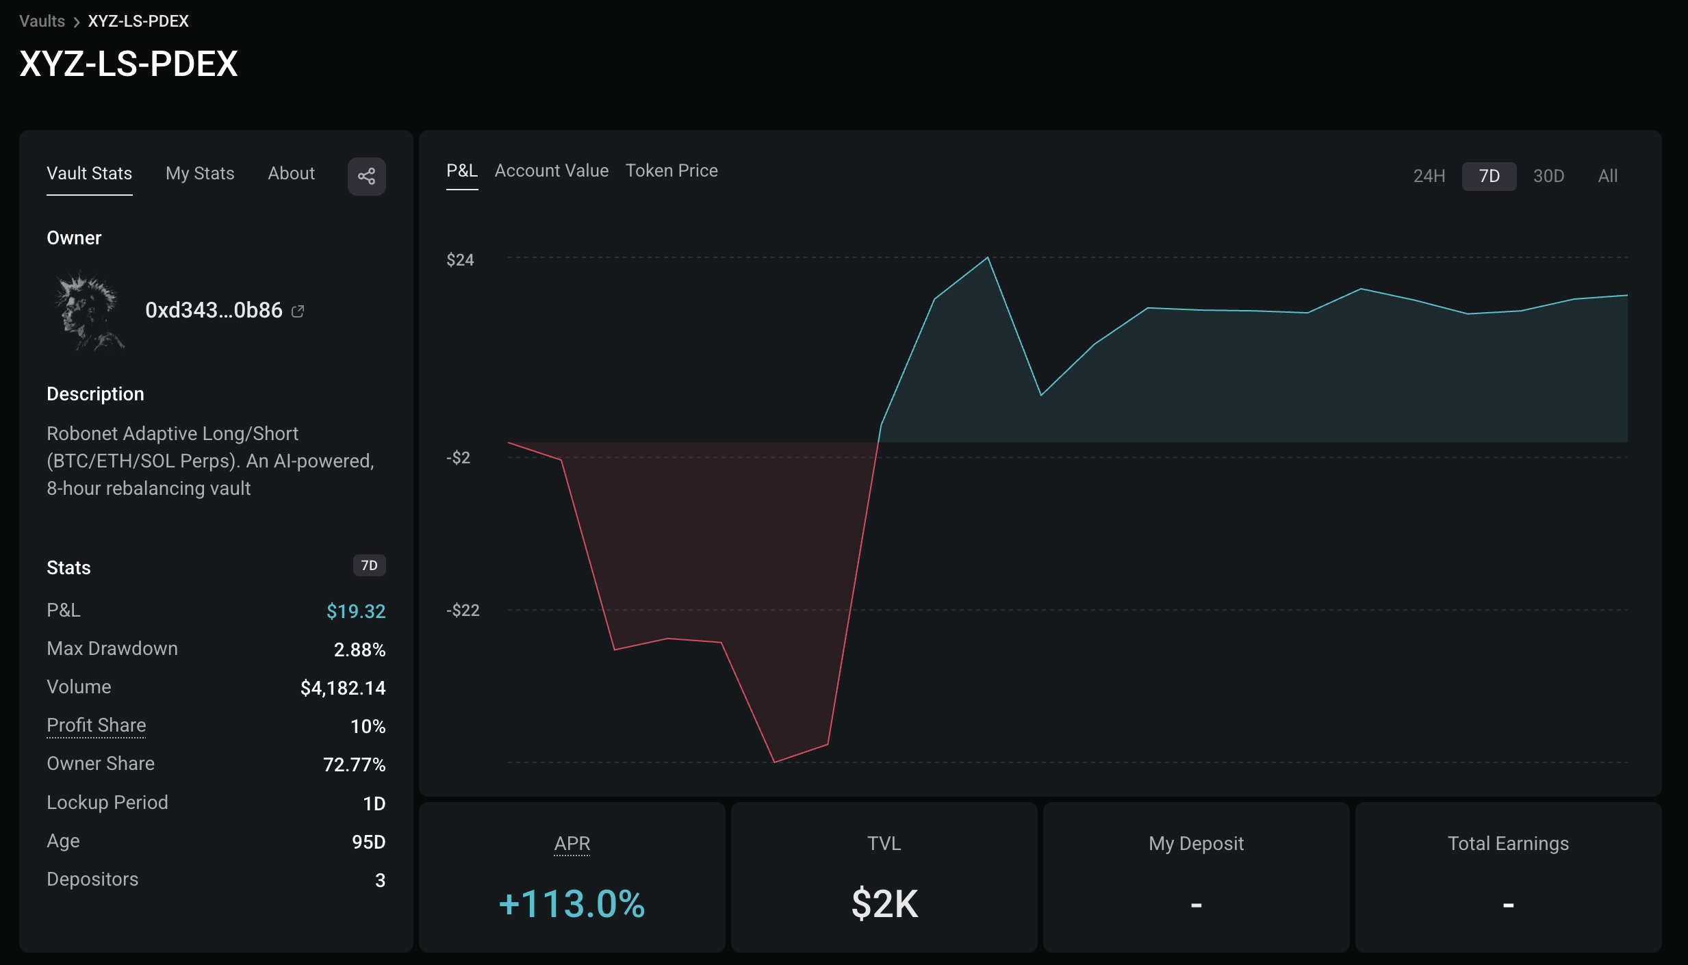
Task: Keep the 7D range selected
Action: [1489, 176]
